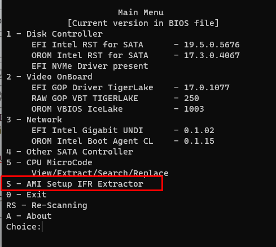Image resolution: width=276 pixels, height=247 pixels.
Task: Click the 'RS - Re-Scanning' option
Action: point(47,205)
